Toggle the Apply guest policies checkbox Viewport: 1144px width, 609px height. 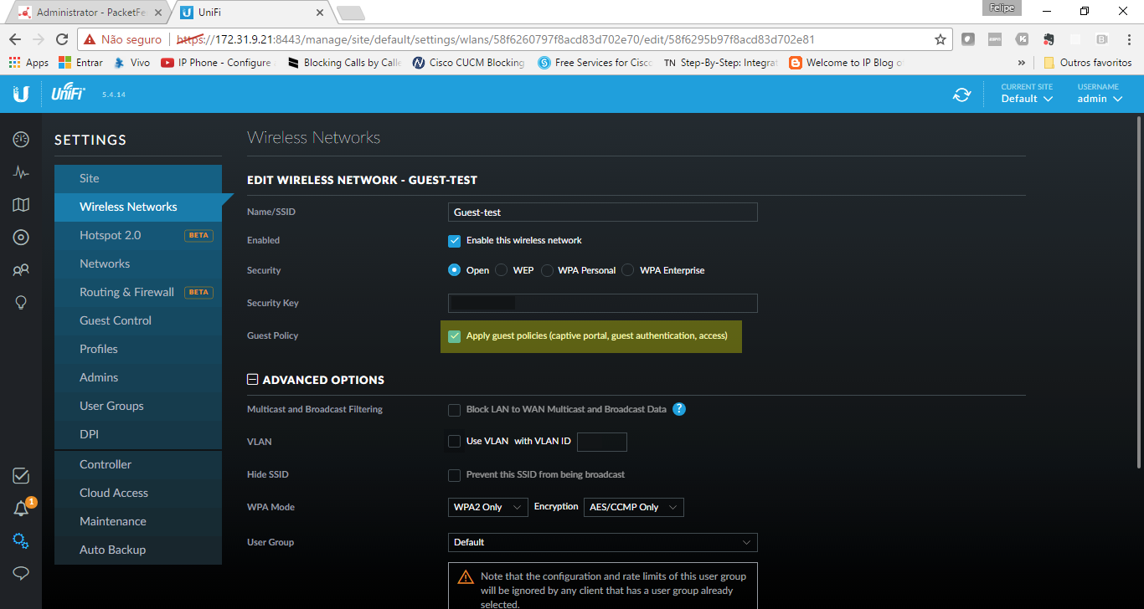click(x=454, y=336)
